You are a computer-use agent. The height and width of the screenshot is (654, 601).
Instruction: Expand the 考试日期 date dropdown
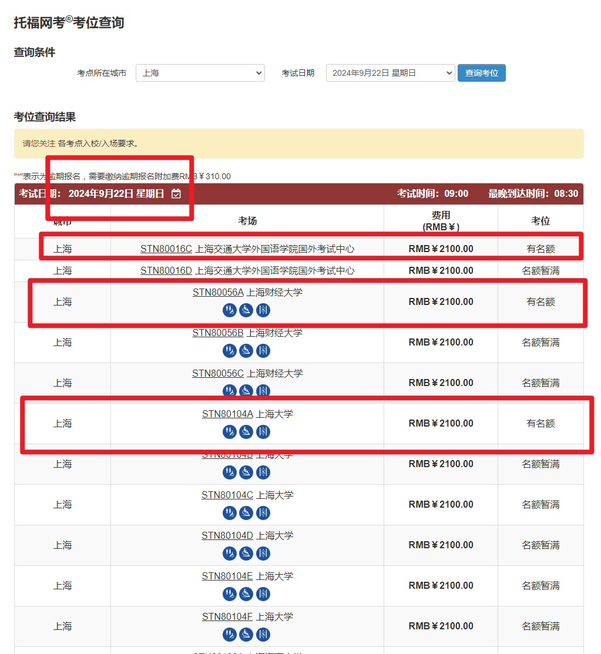390,73
